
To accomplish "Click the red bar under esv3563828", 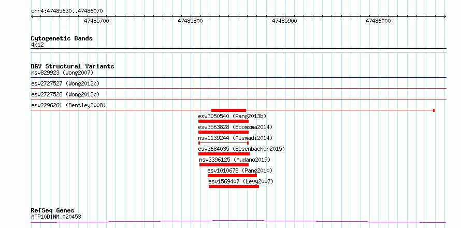I will tap(223, 132).
